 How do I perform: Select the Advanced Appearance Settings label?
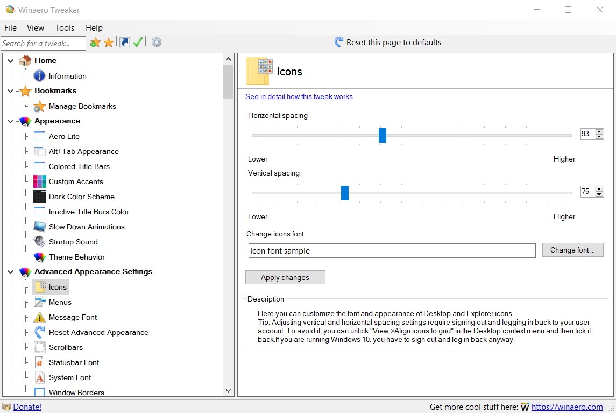(93, 272)
